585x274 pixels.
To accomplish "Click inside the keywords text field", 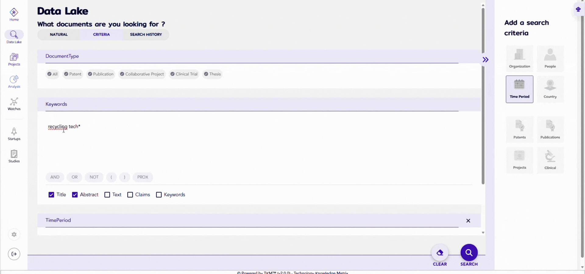I will click(x=213, y=143).
